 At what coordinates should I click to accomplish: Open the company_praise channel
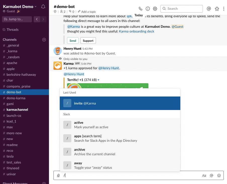coord(18,86)
